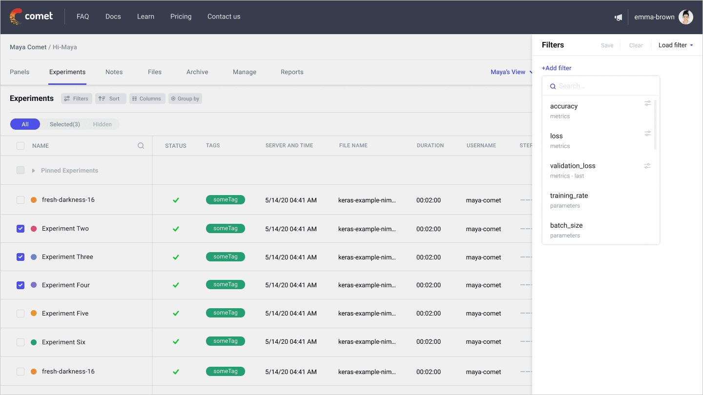The image size is (703, 395).
Task: Open filter options for the loss metric
Action: [648, 133]
